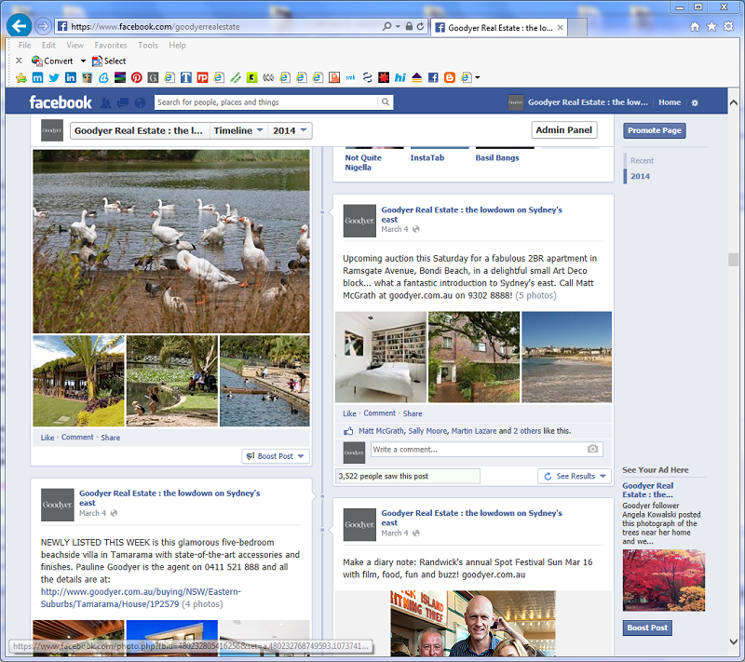
Task: Click the Home link in Facebook bar
Action: (x=670, y=102)
